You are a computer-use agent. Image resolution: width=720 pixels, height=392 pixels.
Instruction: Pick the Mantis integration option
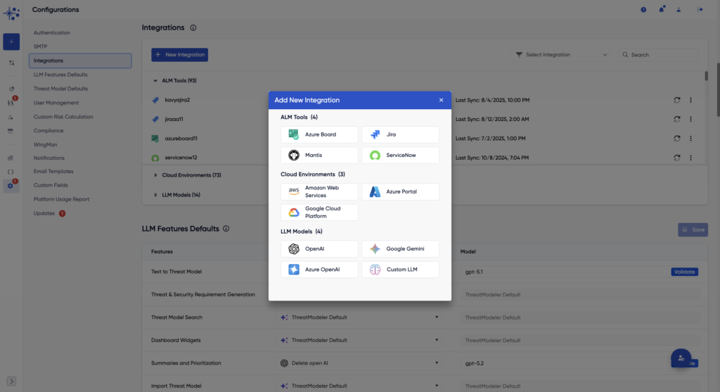(x=319, y=155)
